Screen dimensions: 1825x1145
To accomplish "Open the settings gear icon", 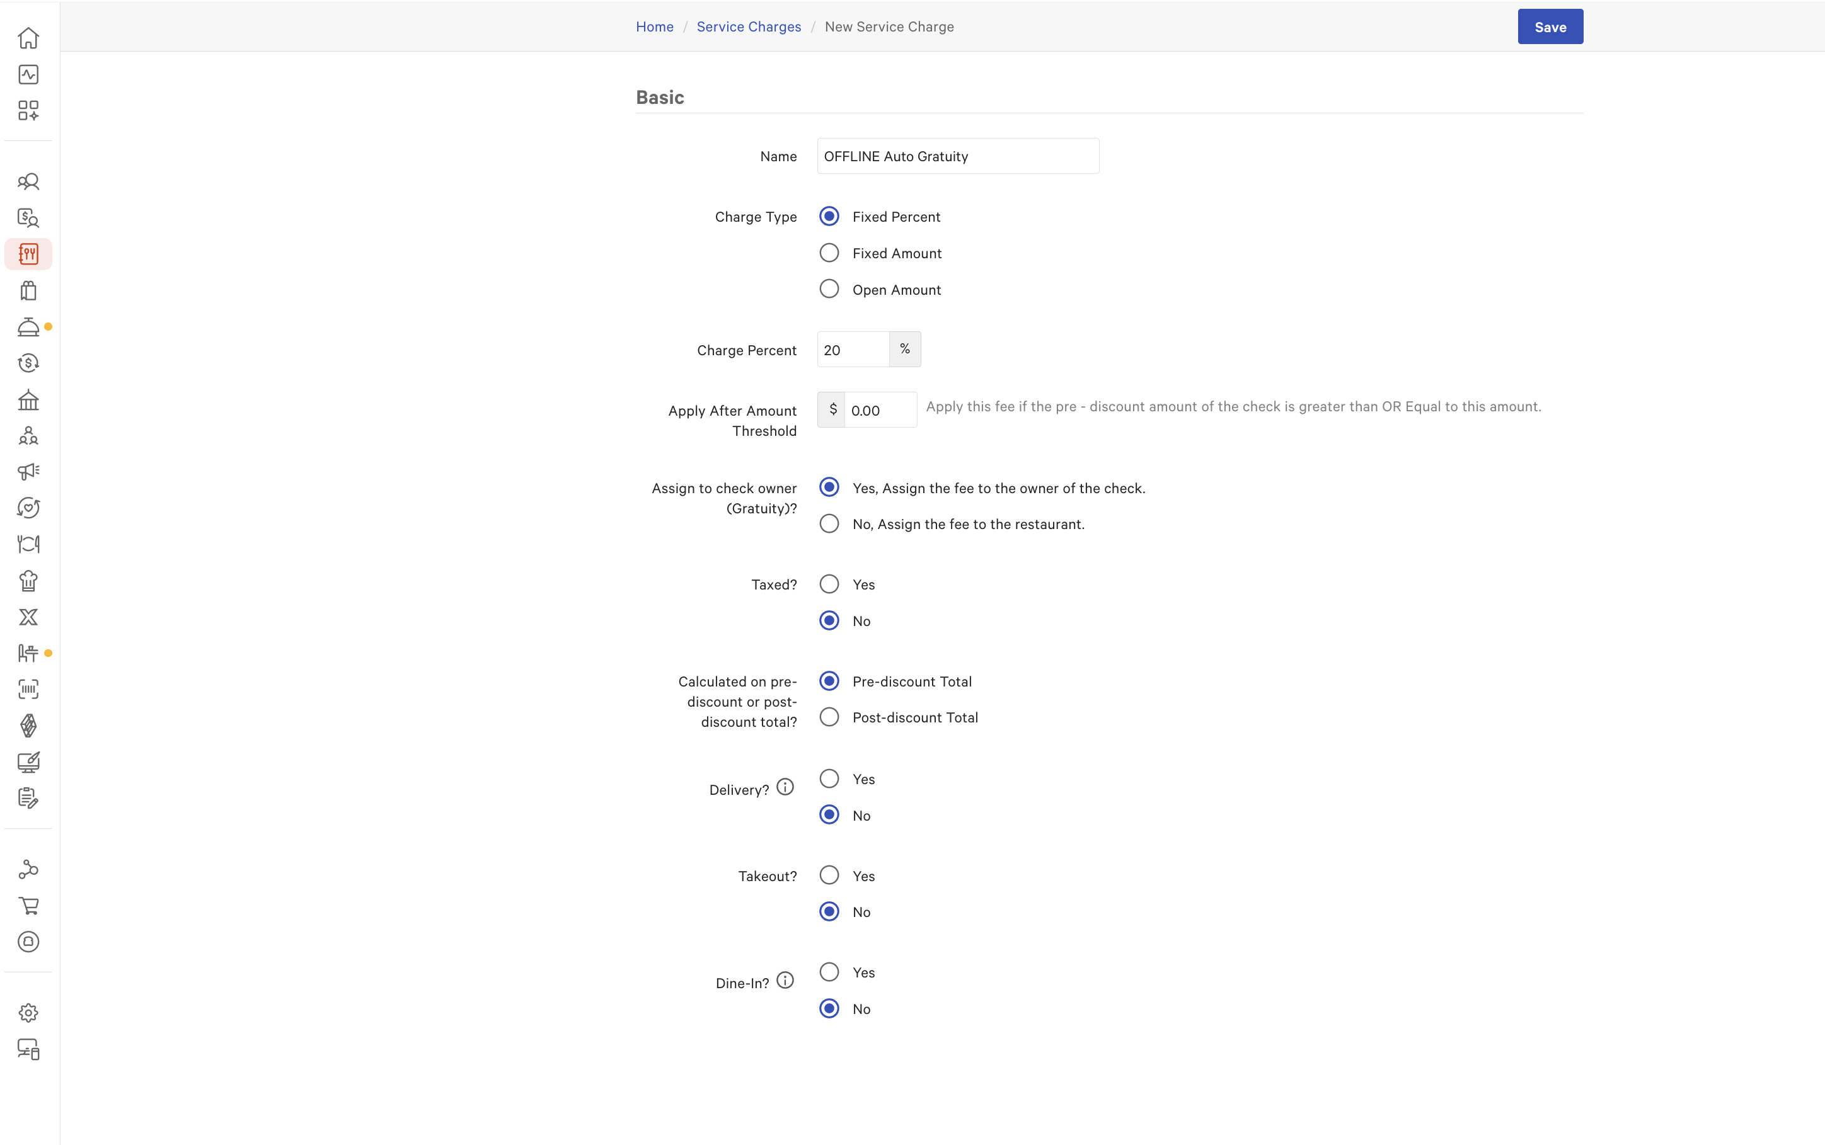I will point(28,1013).
